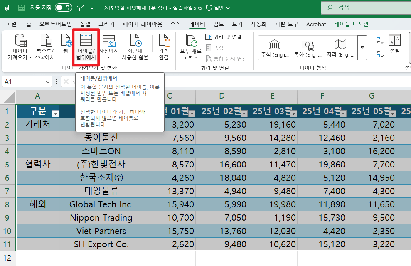Screen dimensions: 411x266
Task: Open the 25년 02월 filter dropdown
Action: (x=244, y=113)
